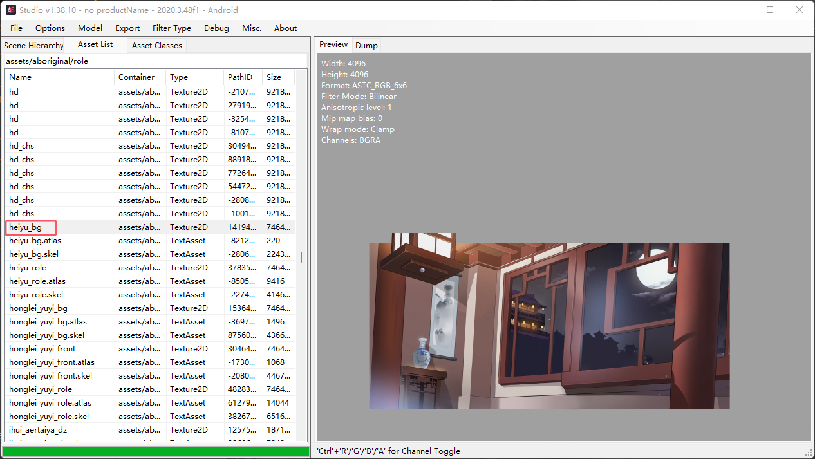
Task: Click the asset list vertical scrollbar thumb
Action: click(x=301, y=257)
